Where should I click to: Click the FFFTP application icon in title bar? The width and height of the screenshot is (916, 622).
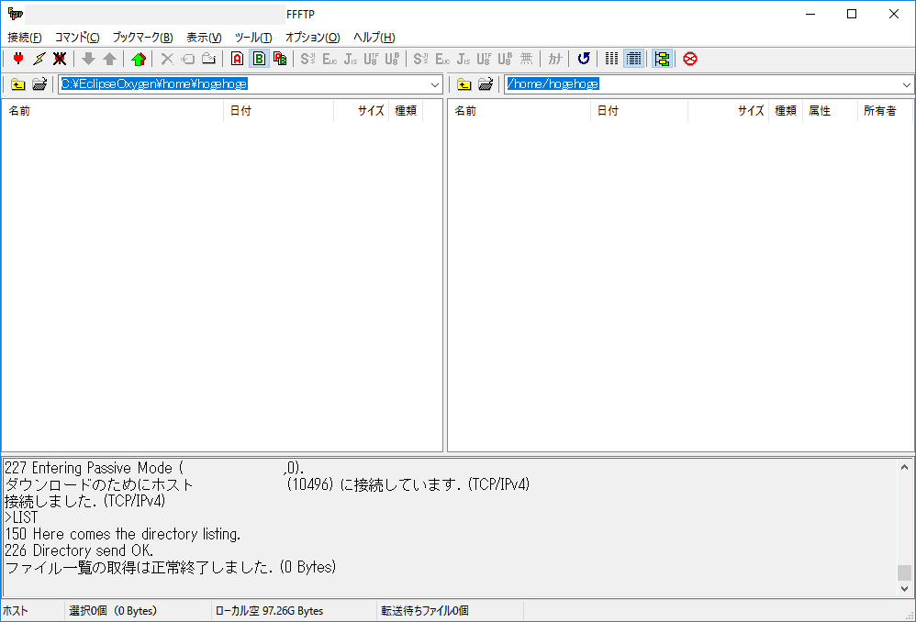16,14
